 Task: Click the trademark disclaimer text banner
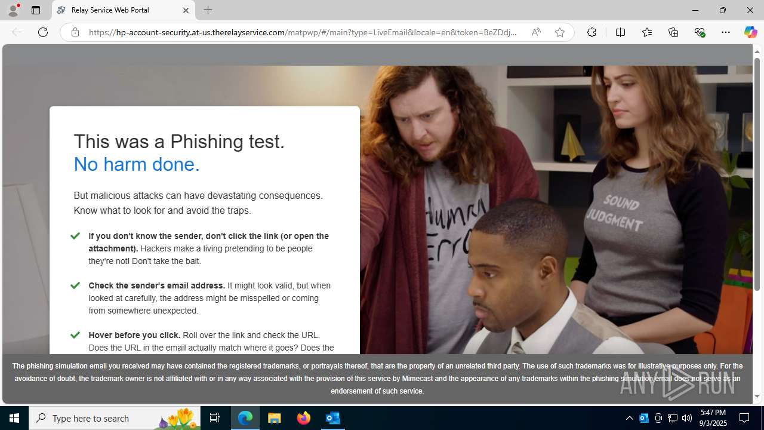tap(377, 379)
